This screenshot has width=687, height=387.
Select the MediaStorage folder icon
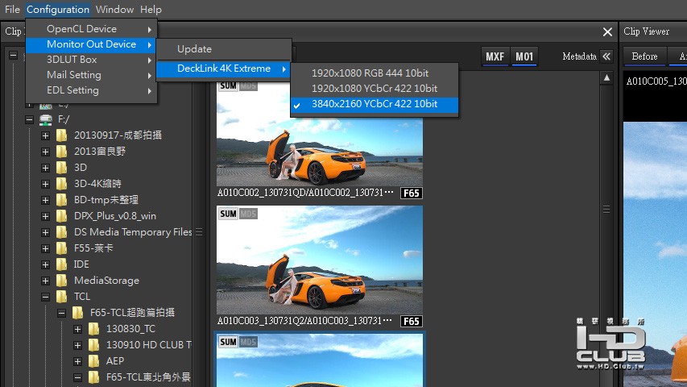pyautogui.click(x=62, y=281)
